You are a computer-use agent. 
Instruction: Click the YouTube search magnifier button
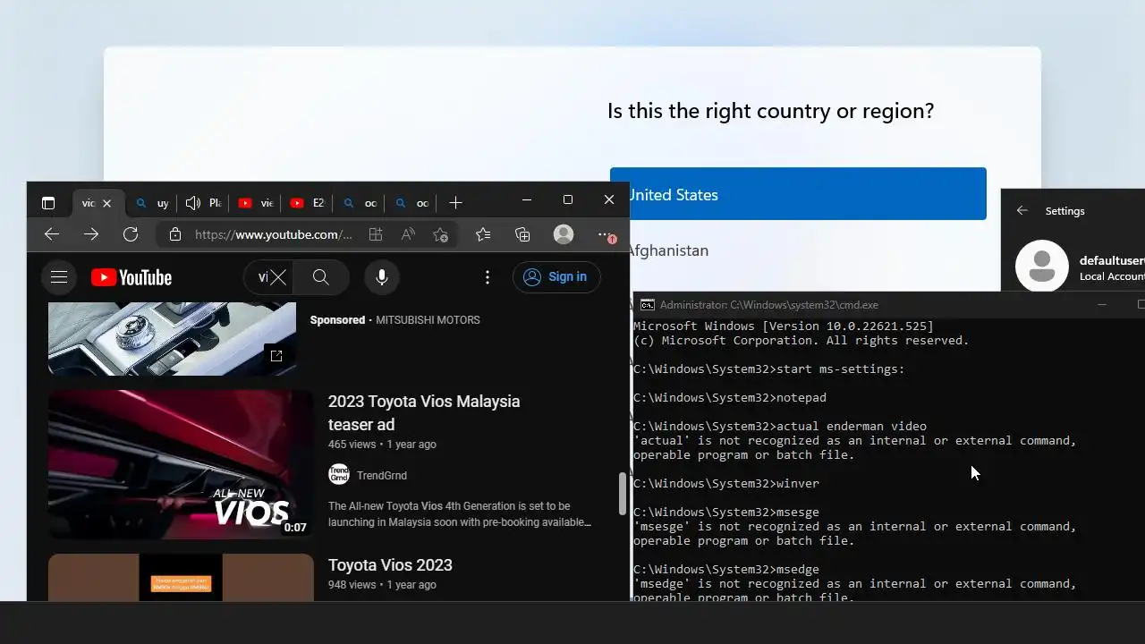point(321,277)
